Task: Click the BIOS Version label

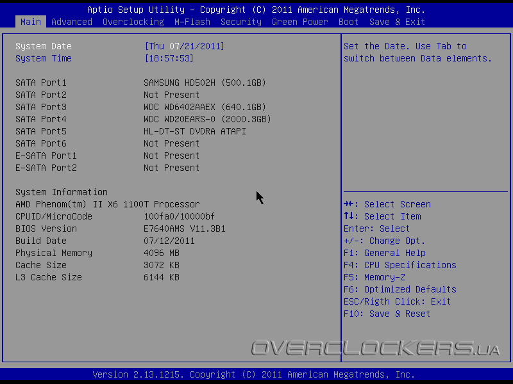Action: click(46, 228)
